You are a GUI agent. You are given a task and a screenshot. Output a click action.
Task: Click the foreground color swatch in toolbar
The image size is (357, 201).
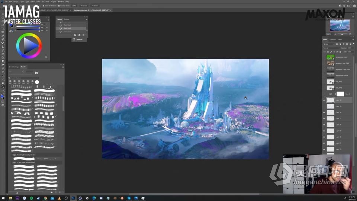pos(2,96)
